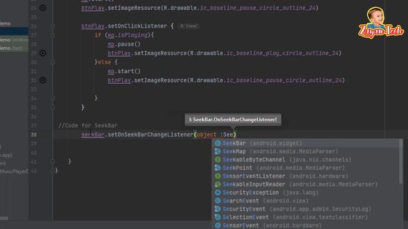This screenshot has width=408, height=229.
Task: Click drawable gutter icon on line 32
Action: pos(43,80)
